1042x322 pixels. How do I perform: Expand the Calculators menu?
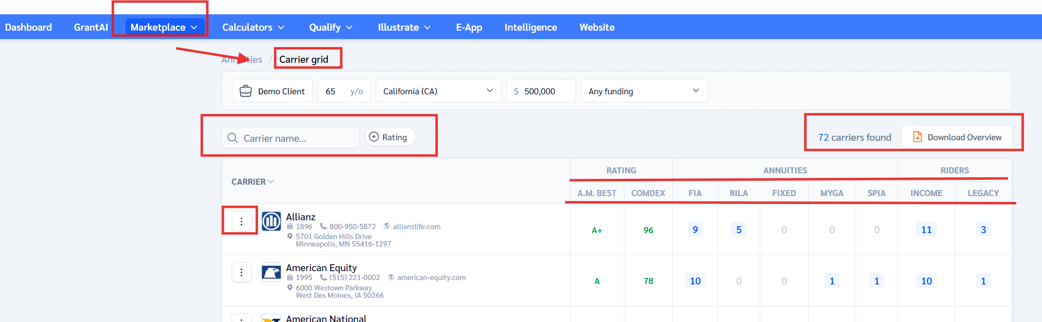(253, 27)
